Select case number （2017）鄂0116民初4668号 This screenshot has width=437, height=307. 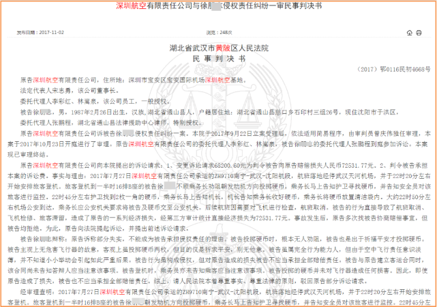(393, 69)
